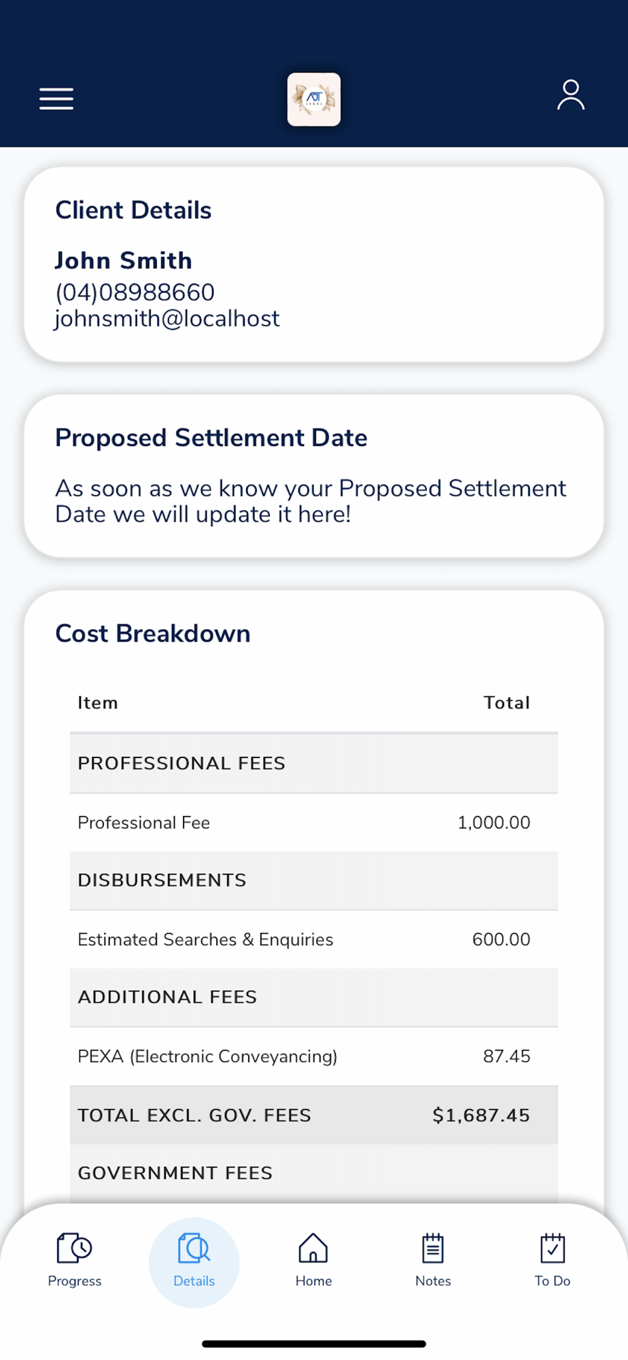Tap the ADDITIONAL FEES section header
The height and width of the screenshot is (1360, 628).
pyautogui.click(x=313, y=997)
